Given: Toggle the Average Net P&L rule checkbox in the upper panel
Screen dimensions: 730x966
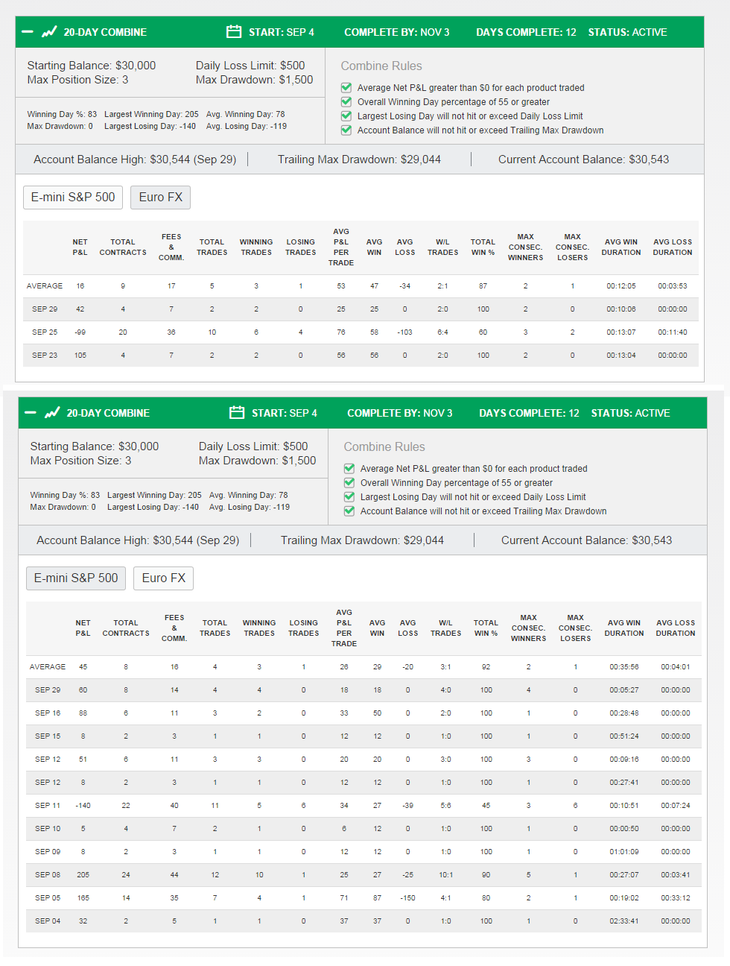Looking at the screenshot, I should coord(346,87).
